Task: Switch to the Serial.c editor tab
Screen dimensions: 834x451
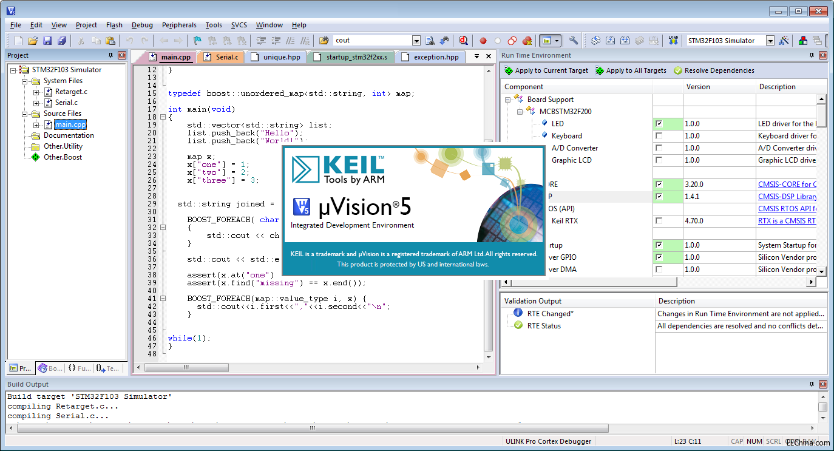Action: tap(222, 57)
